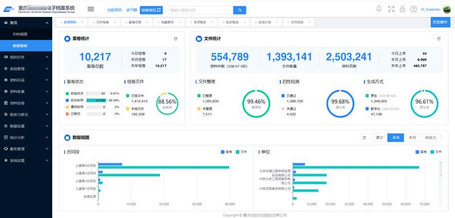Switch to the 档案移交 tab
The image size is (455, 218).
coord(169,22)
